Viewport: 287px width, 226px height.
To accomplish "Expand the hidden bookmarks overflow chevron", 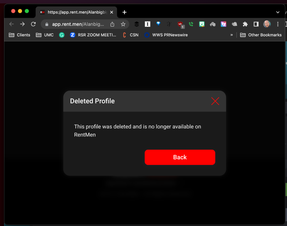I will [232, 35].
